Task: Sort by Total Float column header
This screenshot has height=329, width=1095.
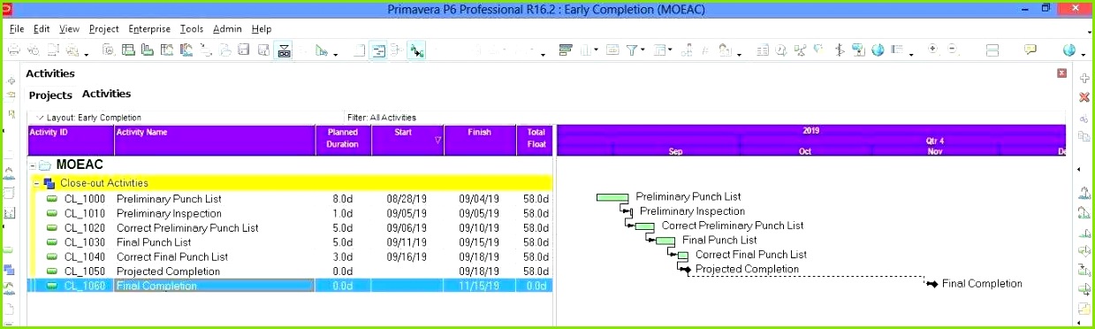Action: pyautogui.click(x=535, y=140)
